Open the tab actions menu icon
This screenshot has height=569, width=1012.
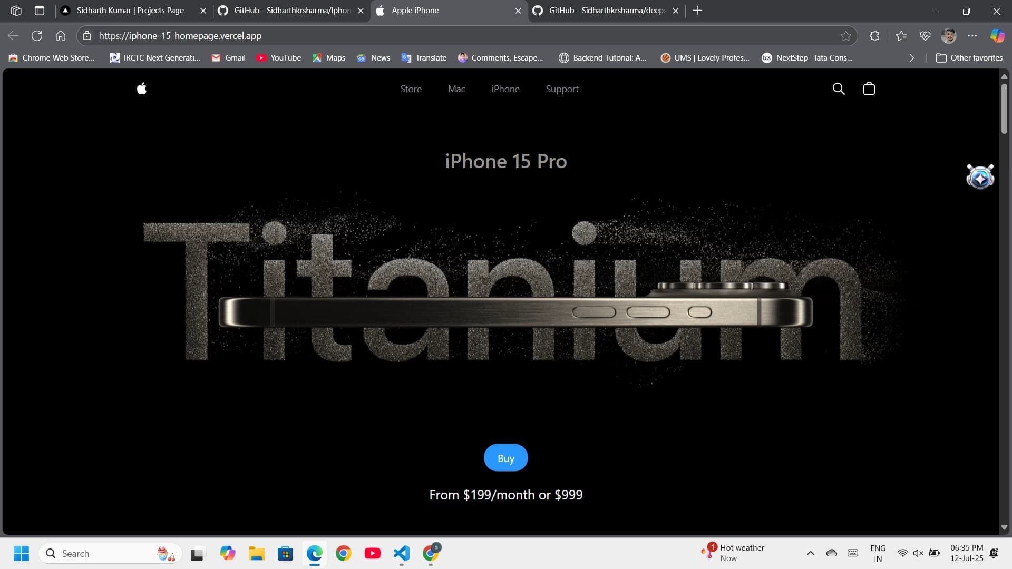40,11
